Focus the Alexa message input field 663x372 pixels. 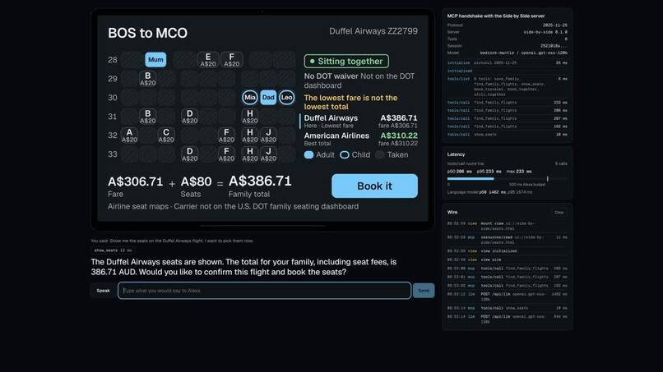pos(264,291)
